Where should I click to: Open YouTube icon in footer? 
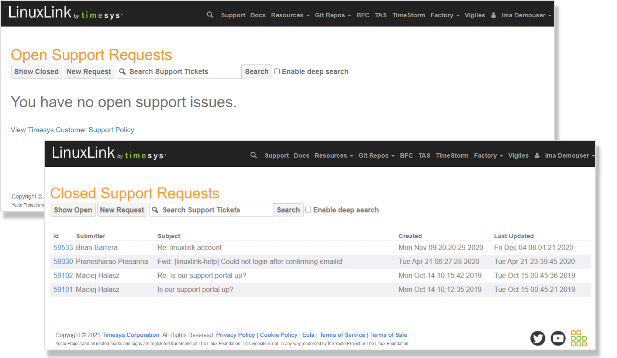558,338
